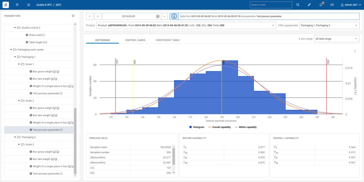This screenshot has width=364, height=182.
Task: Collapse Packaging 2 node
Action: [15, 137]
